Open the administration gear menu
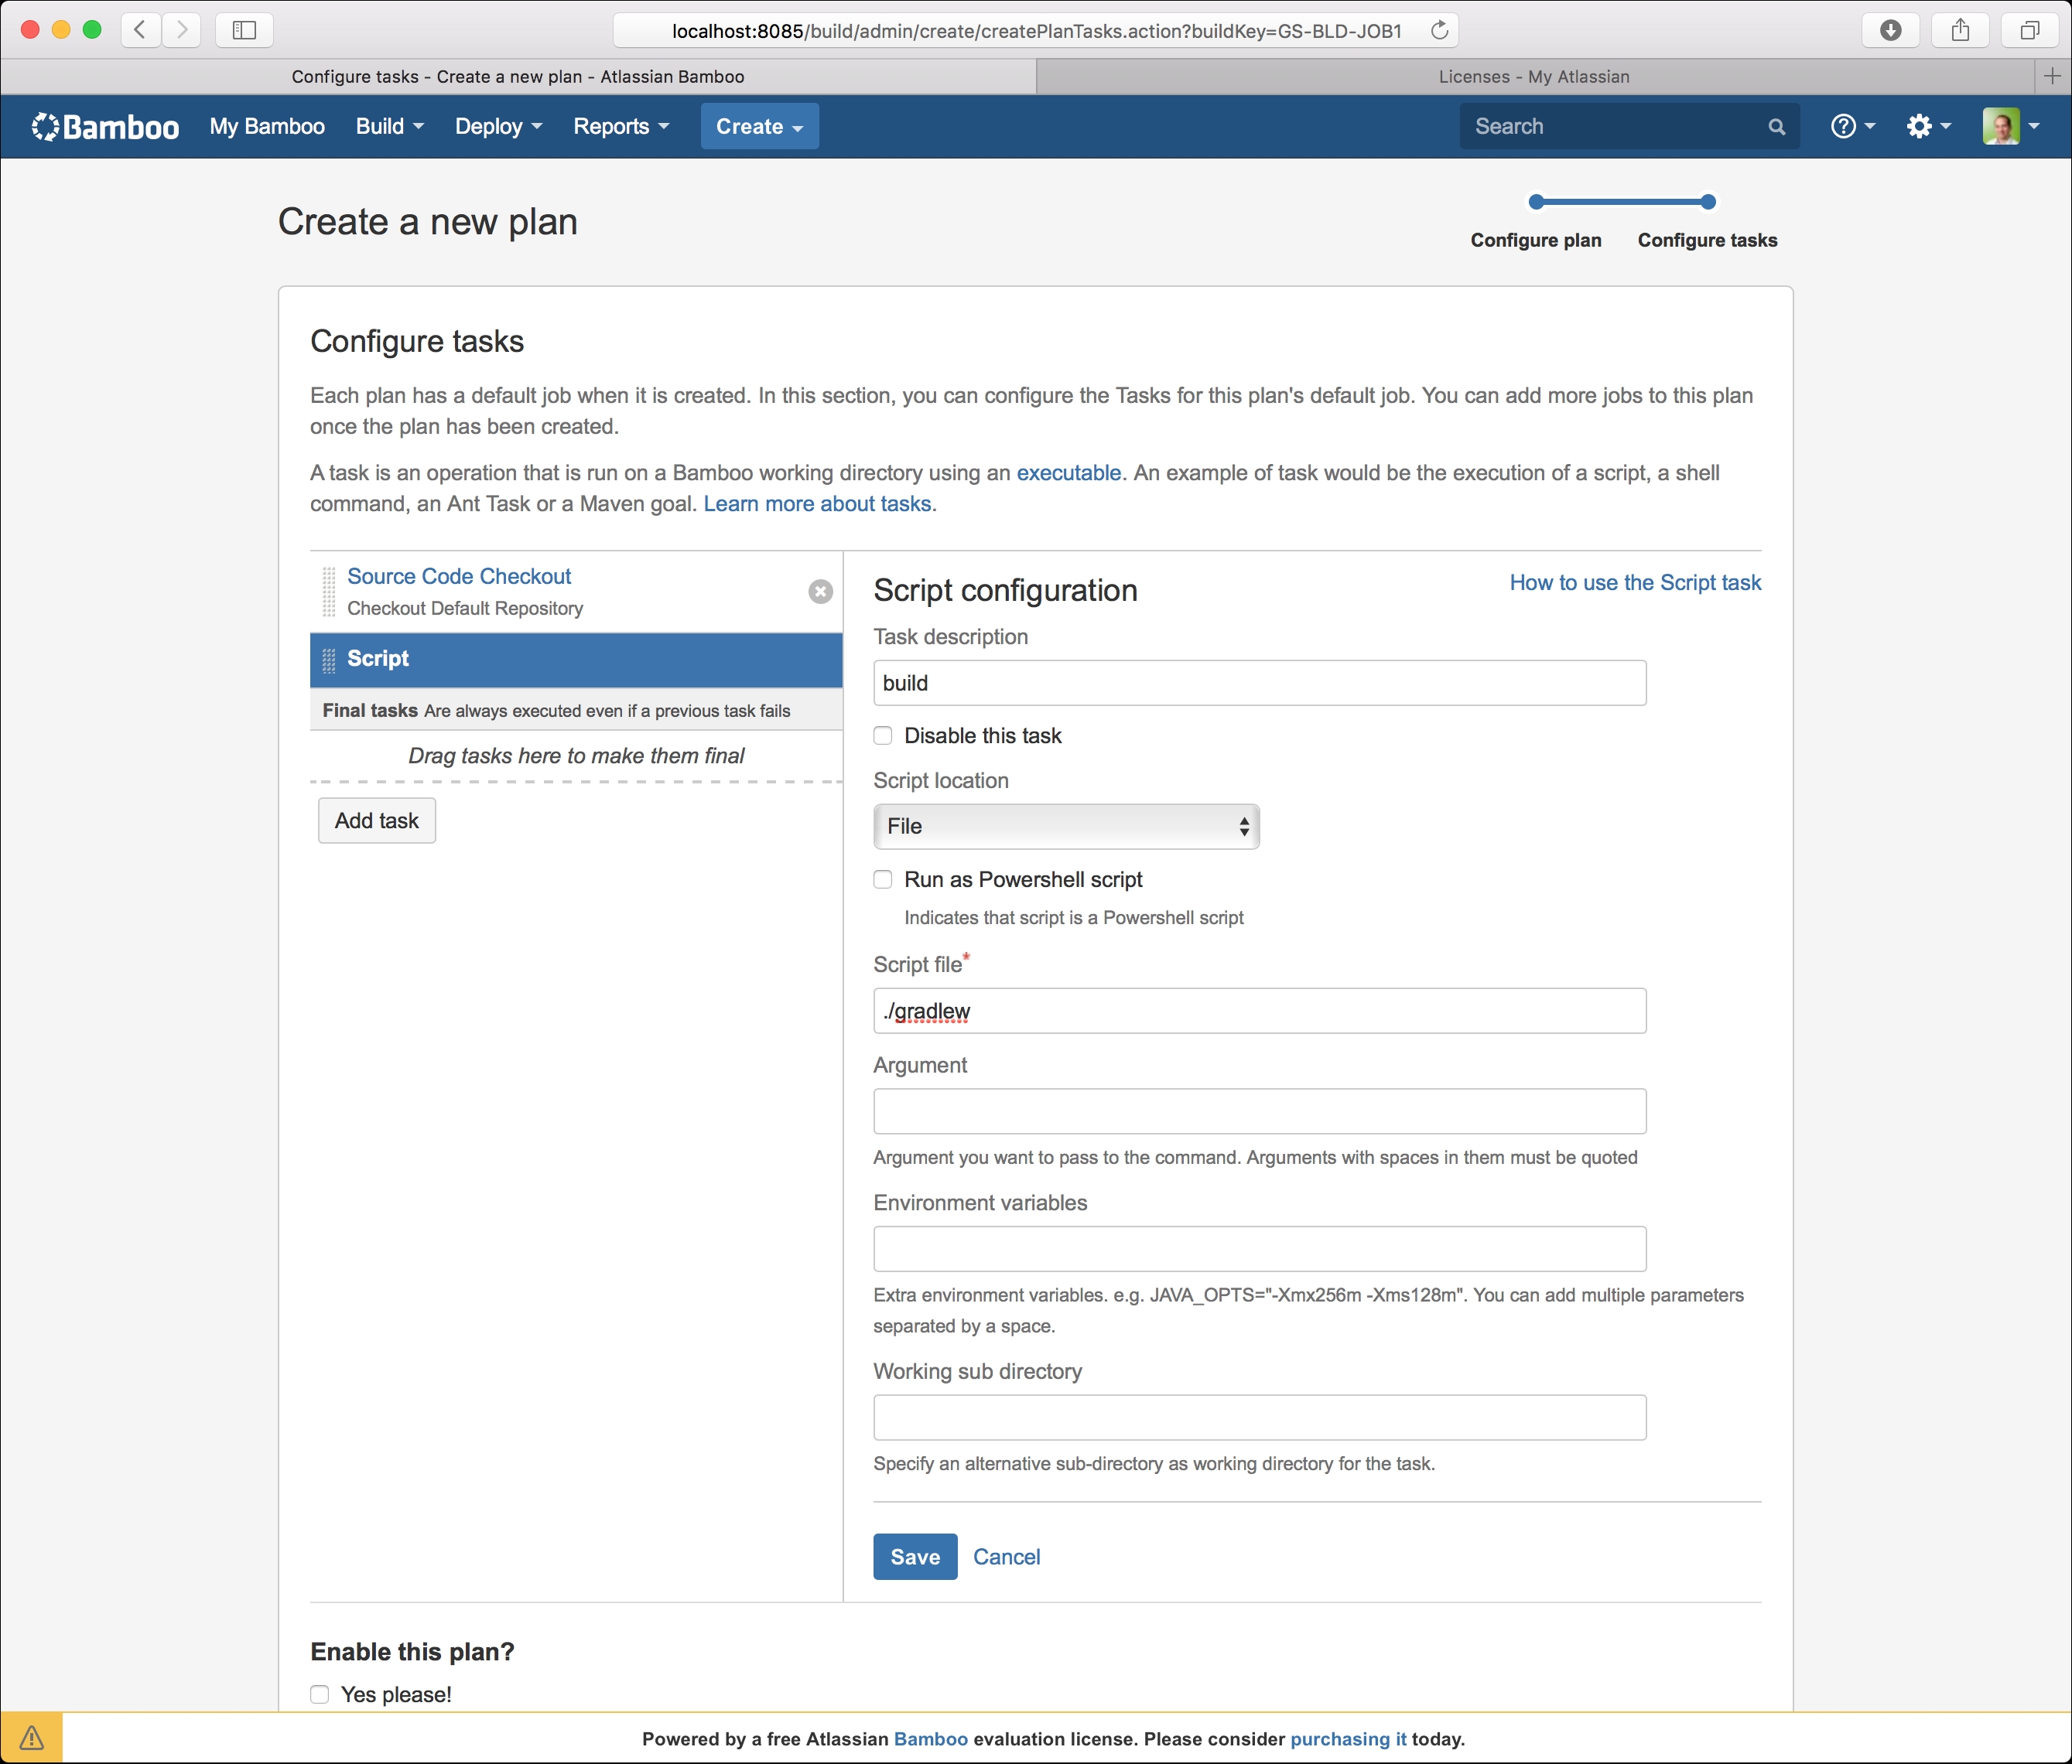Image resolution: width=2072 pixels, height=1764 pixels. pyautogui.click(x=1928, y=126)
